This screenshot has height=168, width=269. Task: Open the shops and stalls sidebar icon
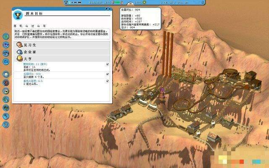tap(6, 91)
